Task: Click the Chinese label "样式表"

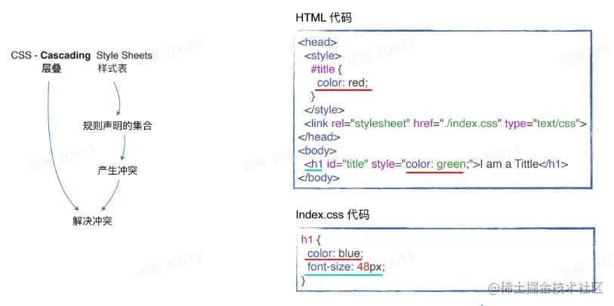Action: tap(113, 69)
